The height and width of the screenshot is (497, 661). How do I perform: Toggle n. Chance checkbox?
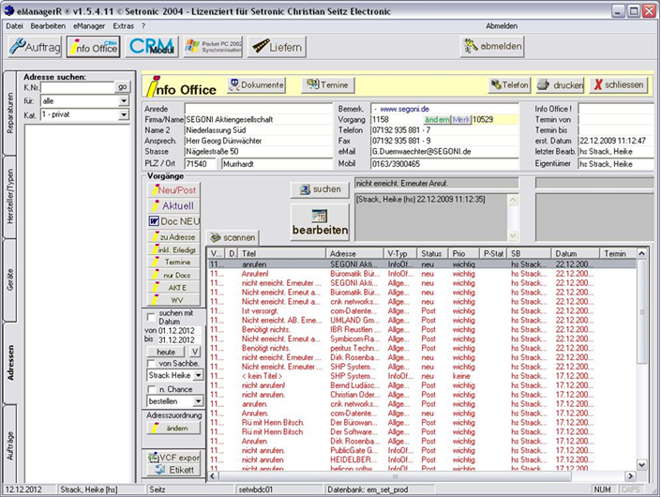coord(151,389)
